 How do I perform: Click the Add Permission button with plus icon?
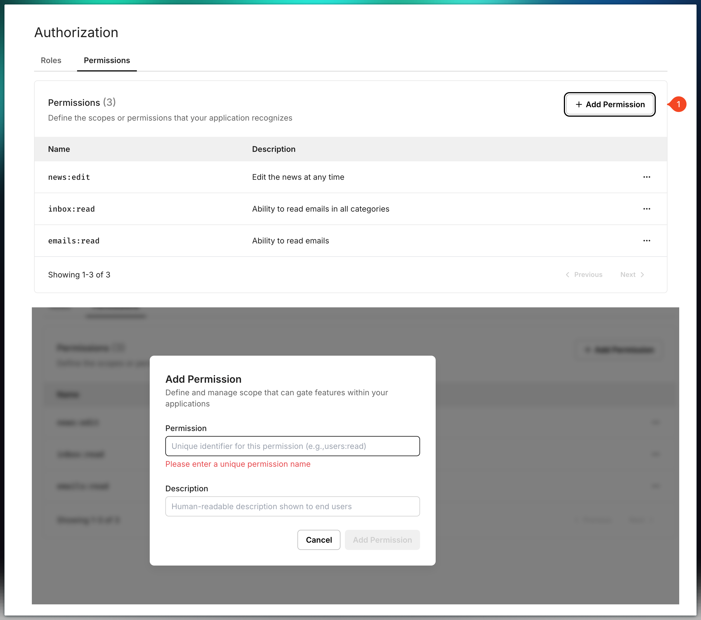coord(609,104)
